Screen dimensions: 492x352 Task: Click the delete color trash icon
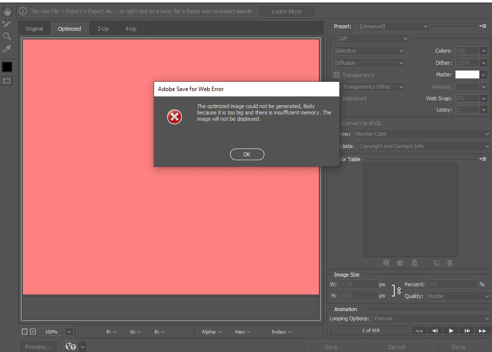450,263
